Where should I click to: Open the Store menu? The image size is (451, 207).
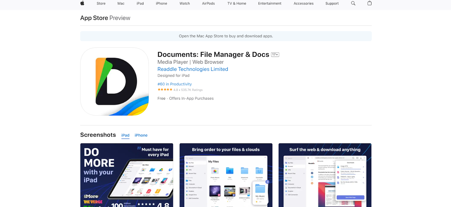click(x=101, y=3)
